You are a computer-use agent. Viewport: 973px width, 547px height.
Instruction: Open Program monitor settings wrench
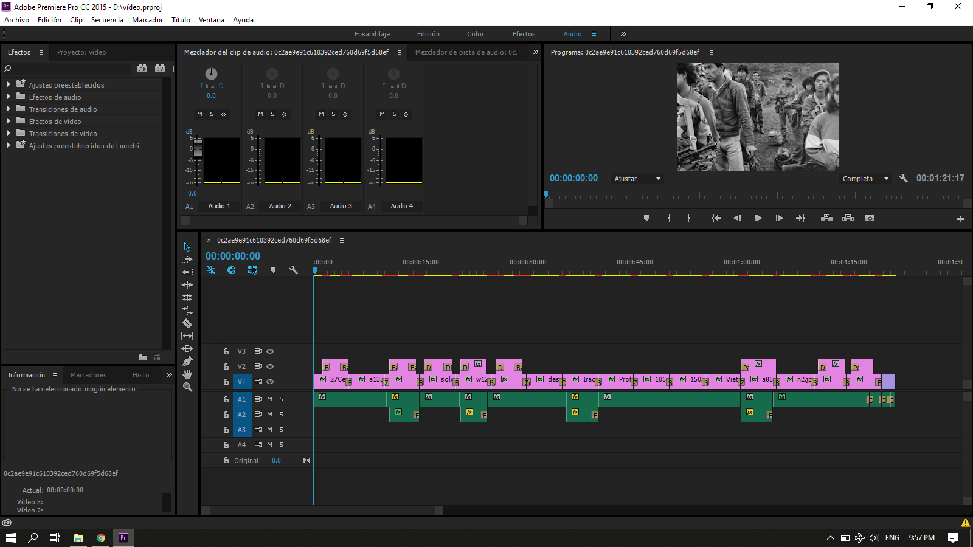point(904,178)
